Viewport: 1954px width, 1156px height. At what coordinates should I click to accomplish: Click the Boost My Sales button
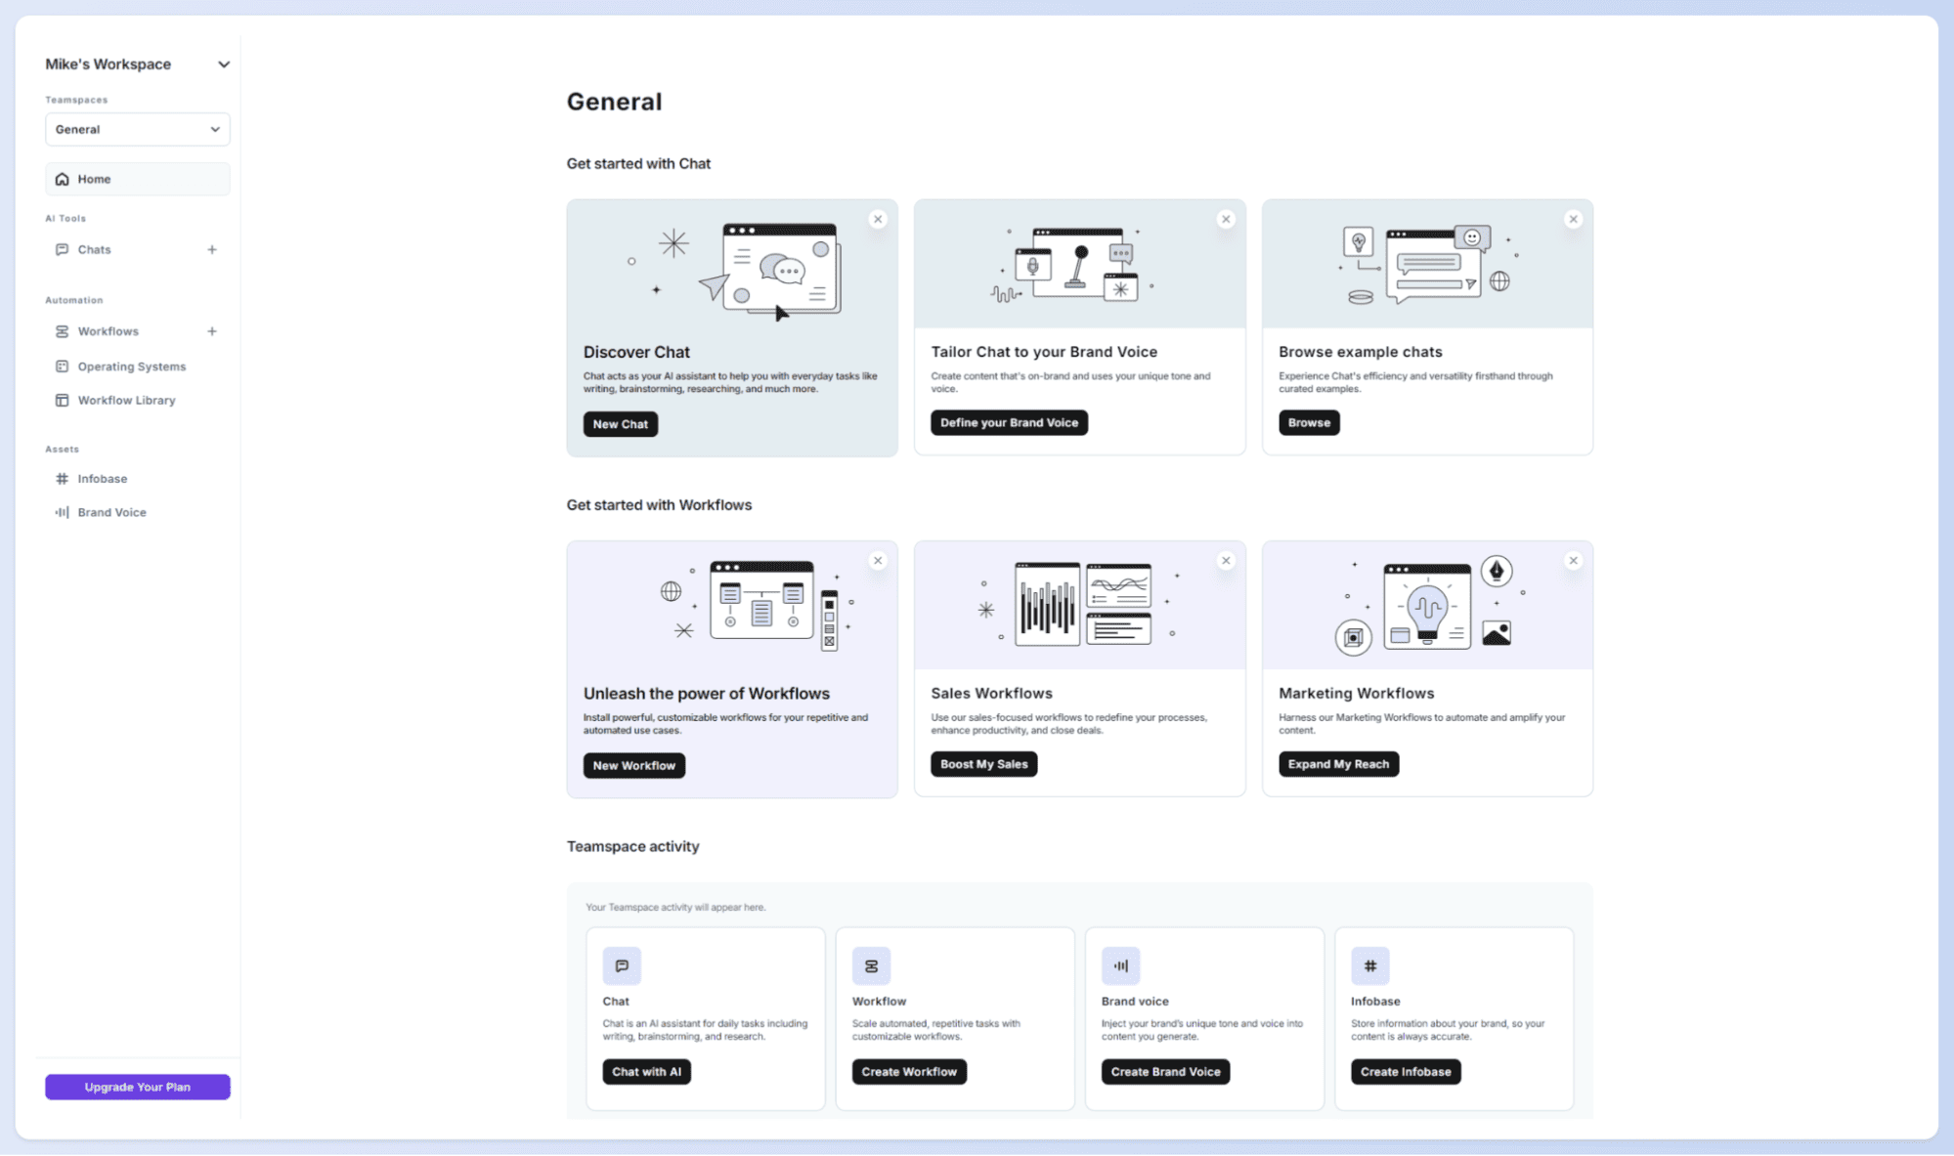point(983,764)
